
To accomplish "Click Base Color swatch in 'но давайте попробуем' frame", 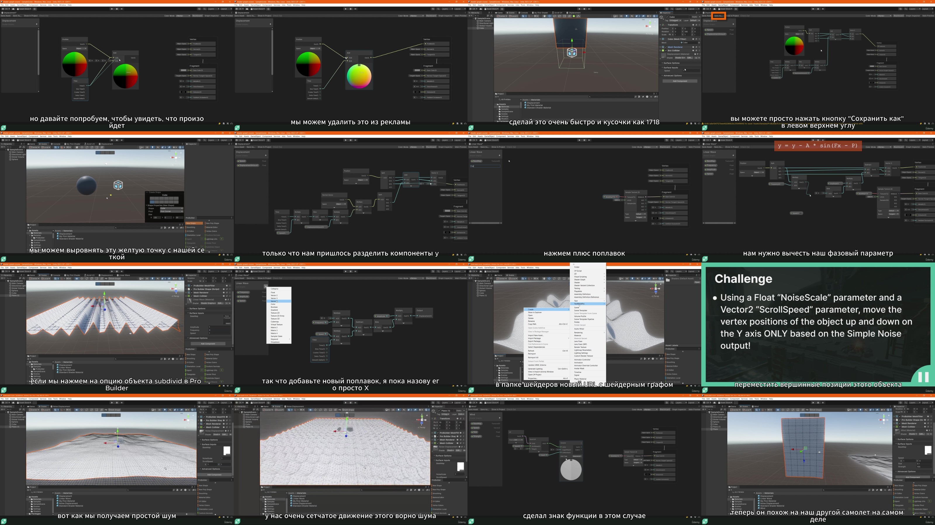I will pyautogui.click(x=184, y=70).
